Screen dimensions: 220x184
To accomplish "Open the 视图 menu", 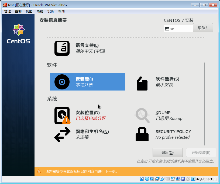I will [x=29, y=11].
